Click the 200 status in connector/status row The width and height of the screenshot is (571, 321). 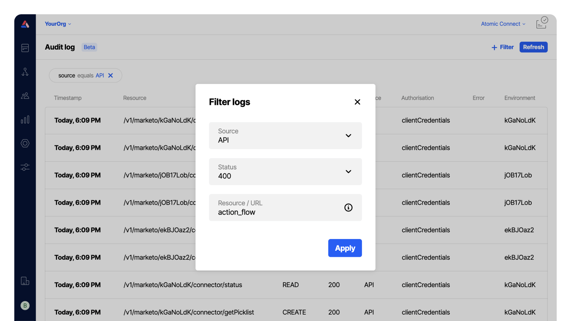pos(334,285)
